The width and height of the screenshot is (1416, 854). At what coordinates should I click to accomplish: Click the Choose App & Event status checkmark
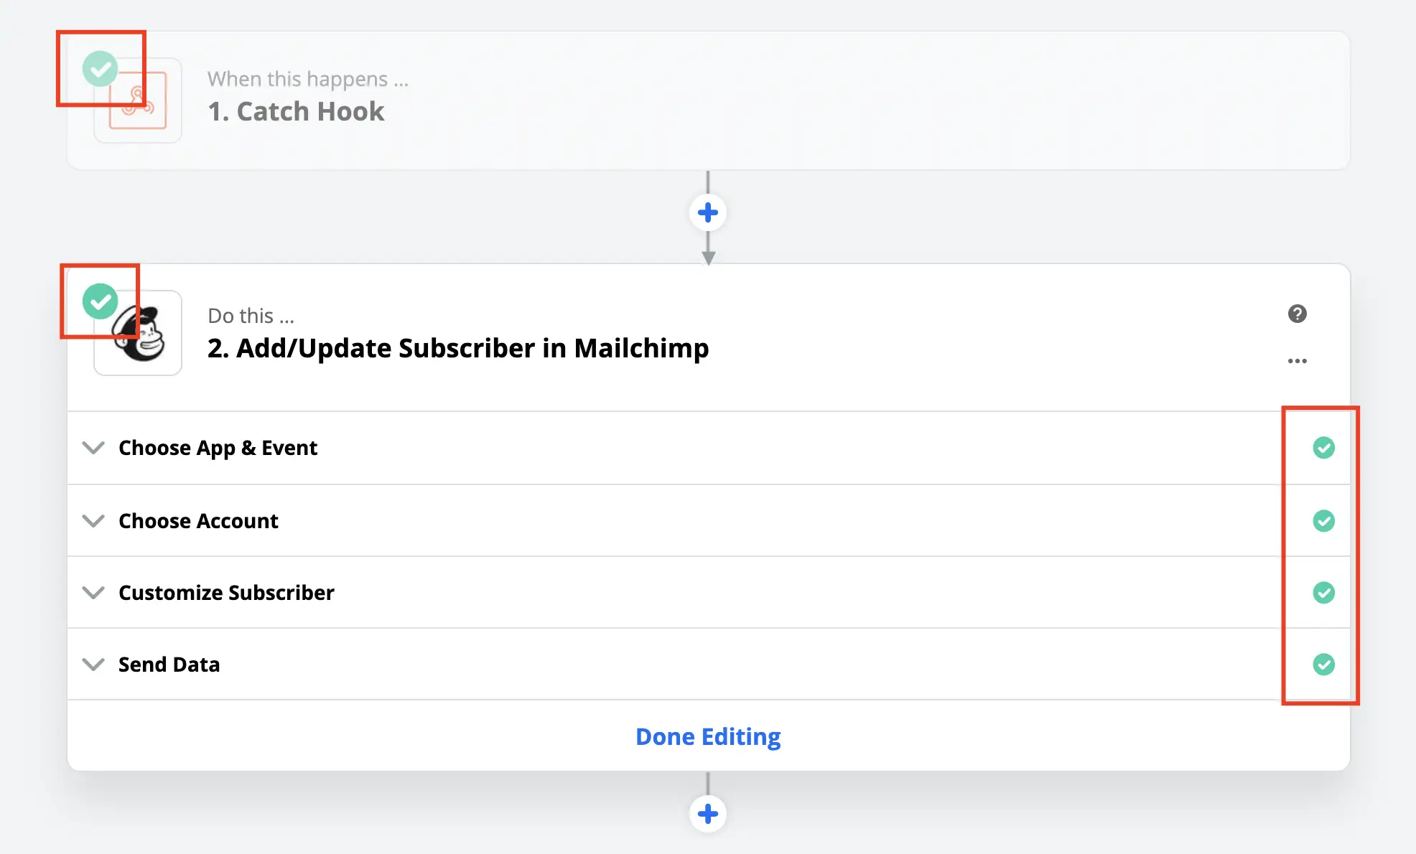[x=1323, y=448]
